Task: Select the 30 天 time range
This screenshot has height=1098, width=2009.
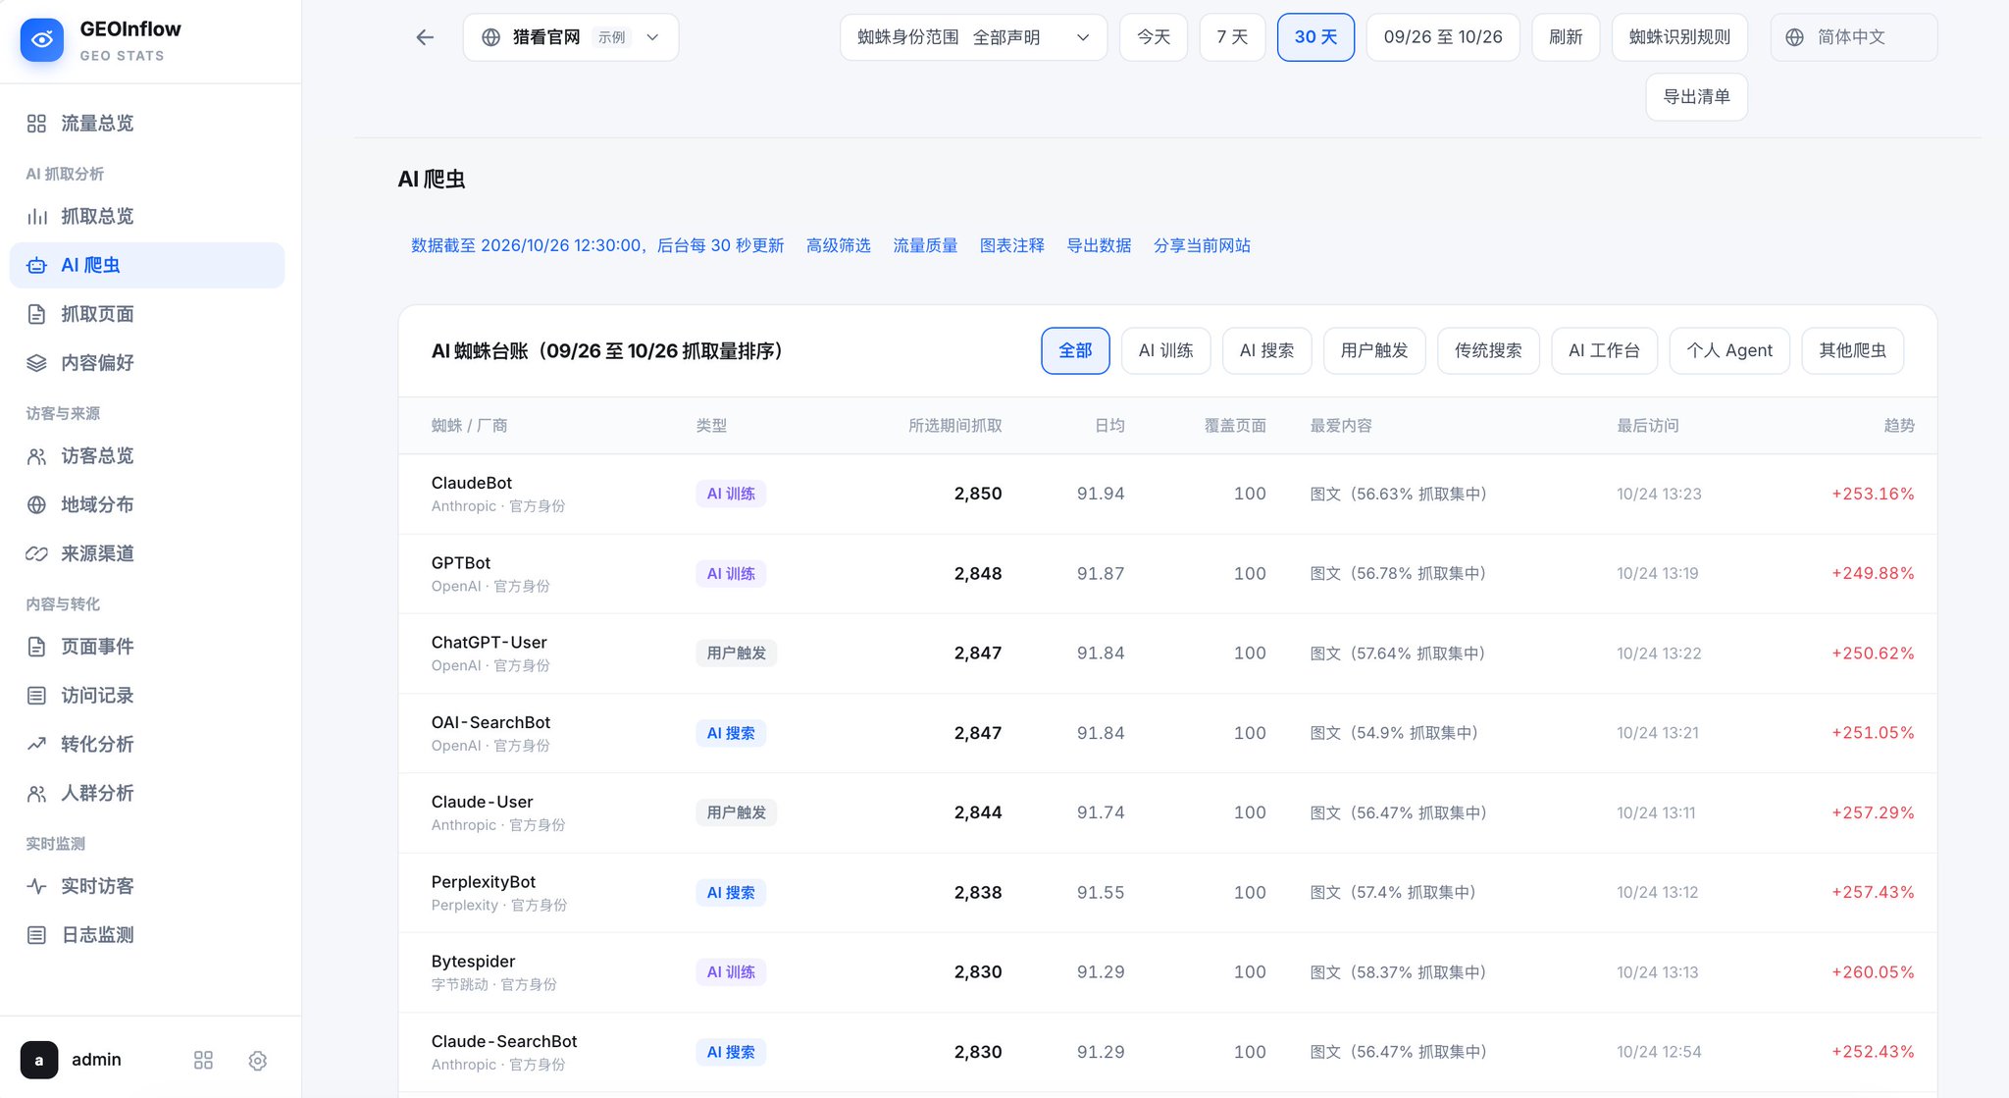Action: (1315, 37)
